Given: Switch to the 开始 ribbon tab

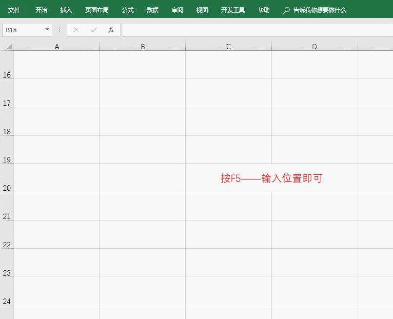Looking at the screenshot, I should point(41,9).
